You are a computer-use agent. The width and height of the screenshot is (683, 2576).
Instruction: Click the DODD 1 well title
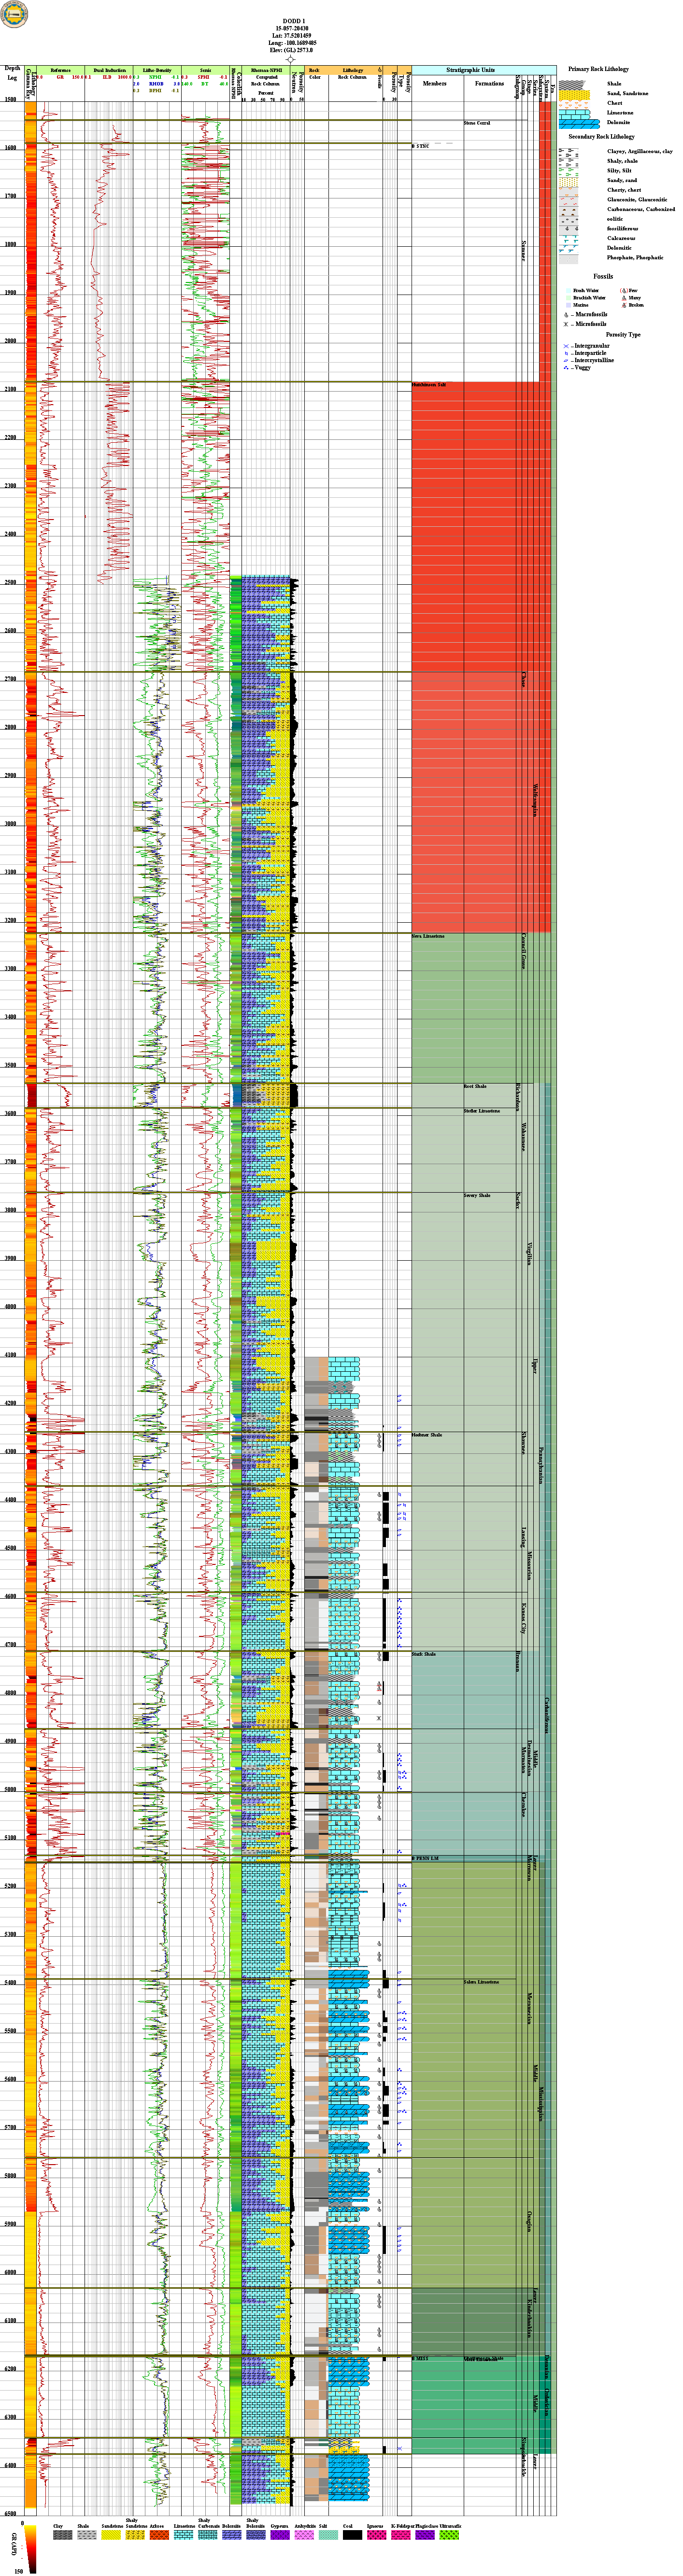[293, 20]
